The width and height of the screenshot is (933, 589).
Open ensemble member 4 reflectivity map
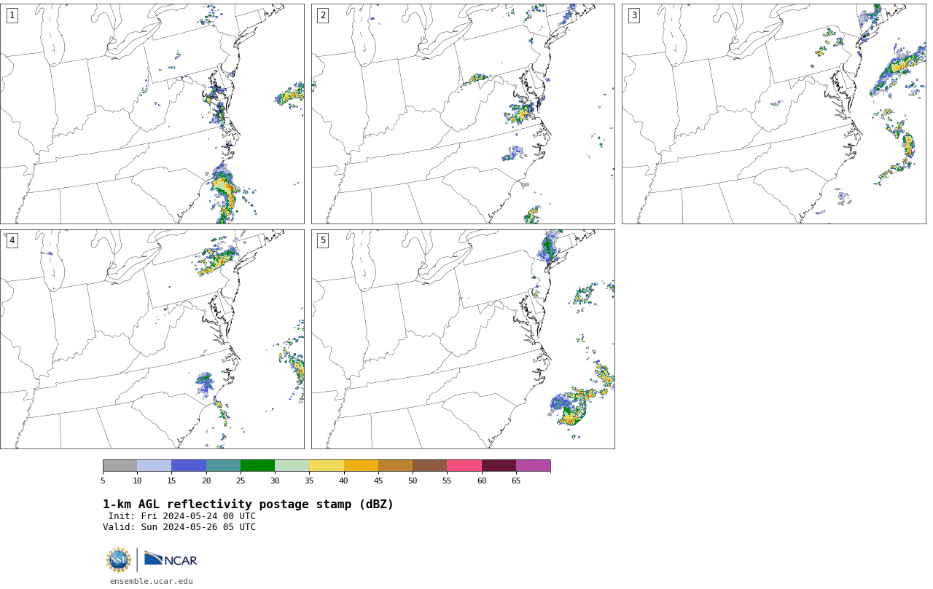(x=152, y=339)
